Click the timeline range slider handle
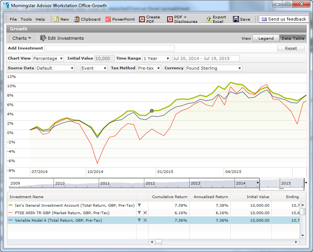Viewport: 313px width, 252px height. pyautogui.click(x=282, y=188)
